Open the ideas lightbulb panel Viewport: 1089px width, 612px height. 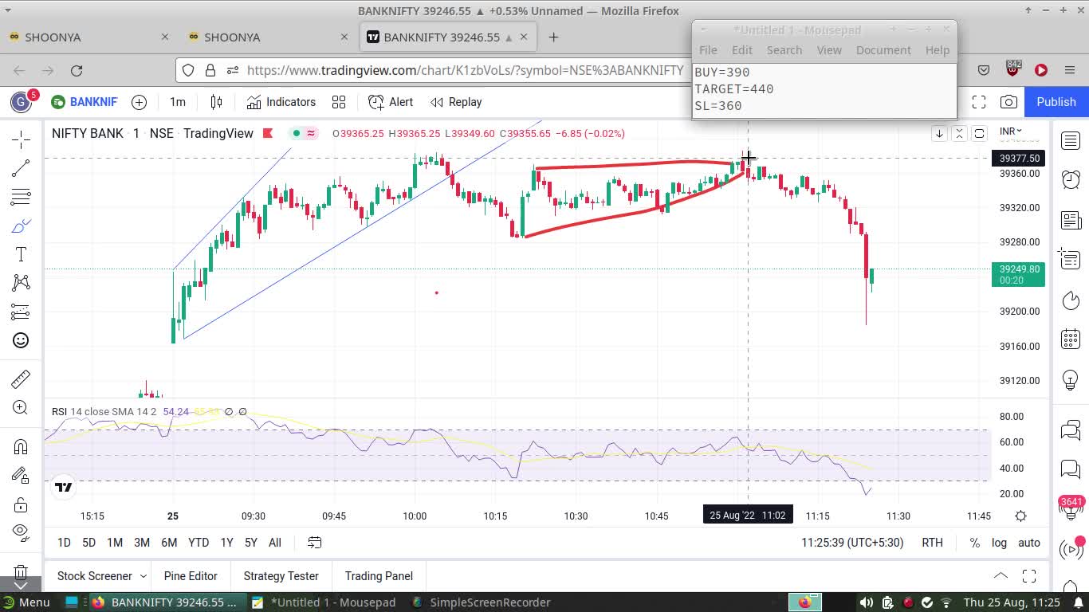(1071, 380)
